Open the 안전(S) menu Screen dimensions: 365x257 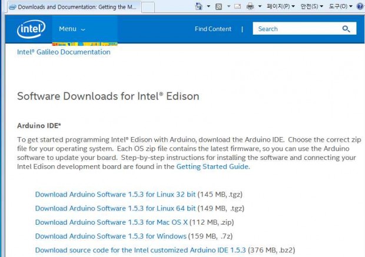311,6
